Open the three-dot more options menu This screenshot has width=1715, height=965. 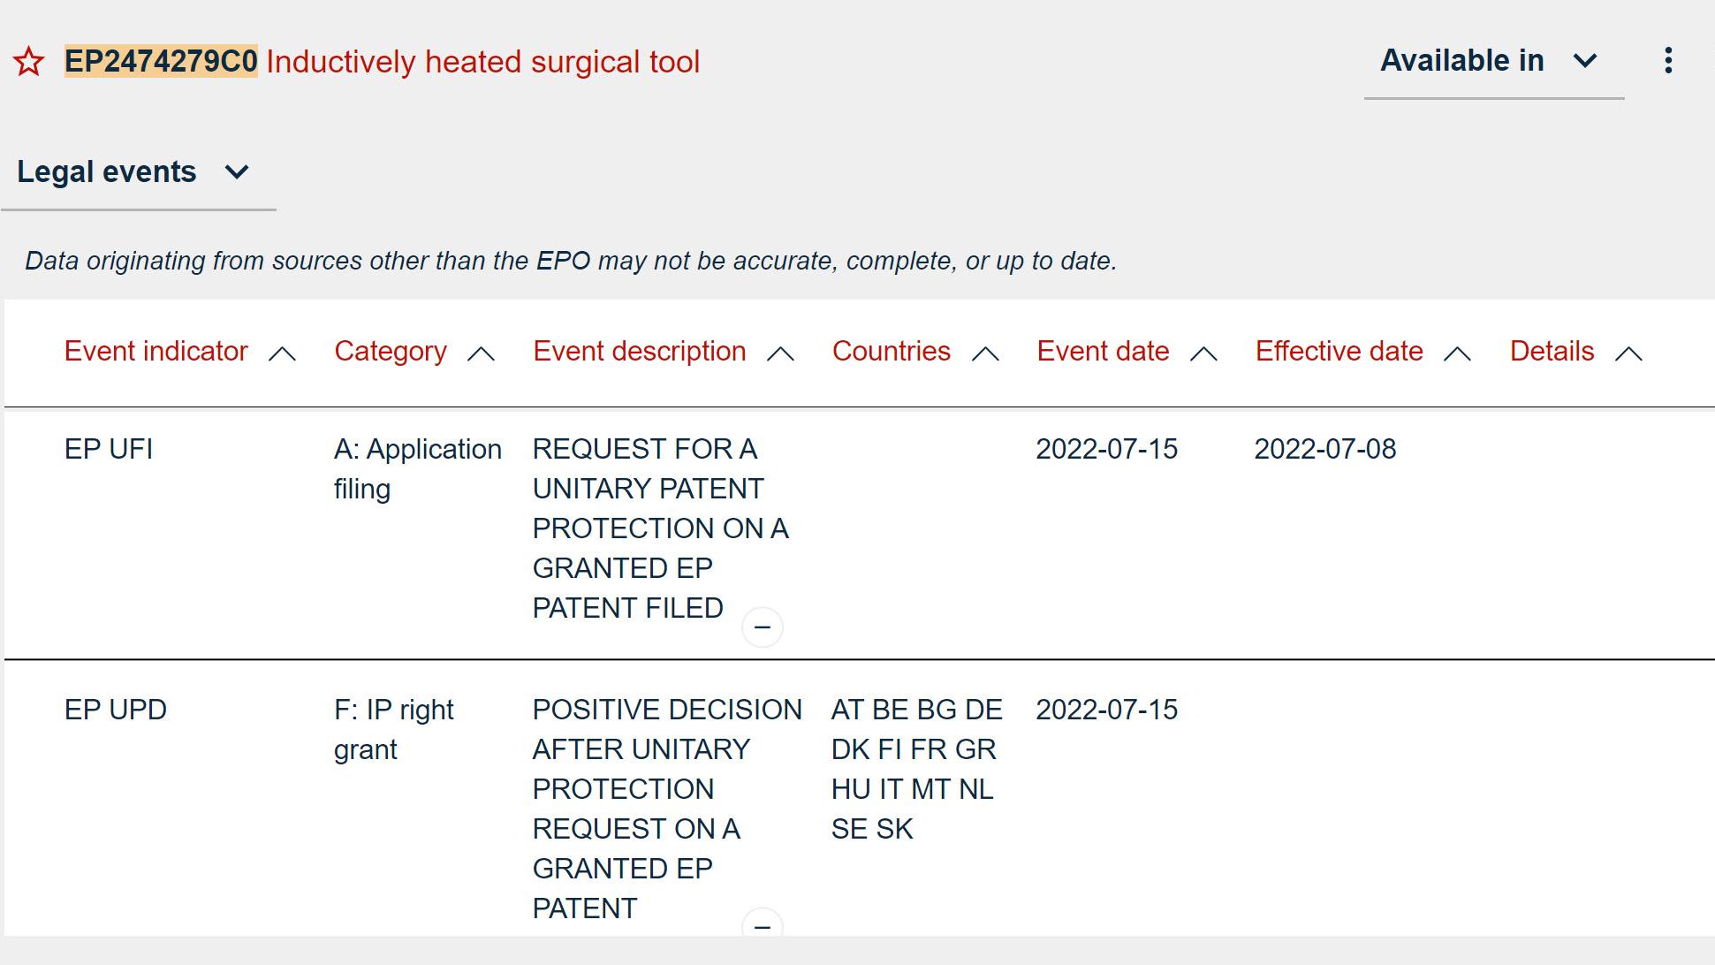[x=1667, y=60]
